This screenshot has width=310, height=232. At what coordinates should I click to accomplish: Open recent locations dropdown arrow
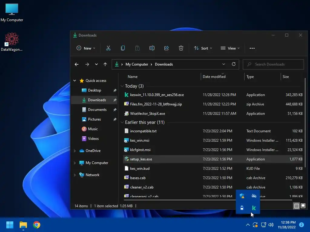point(96,64)
